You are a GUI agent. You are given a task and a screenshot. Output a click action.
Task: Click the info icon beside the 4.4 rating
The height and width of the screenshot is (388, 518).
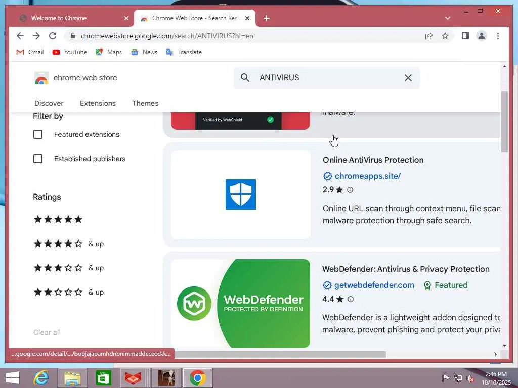pos(351,299)
